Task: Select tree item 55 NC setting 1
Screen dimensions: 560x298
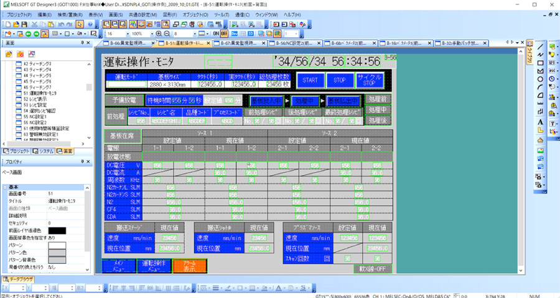Action: coord(35,117)
